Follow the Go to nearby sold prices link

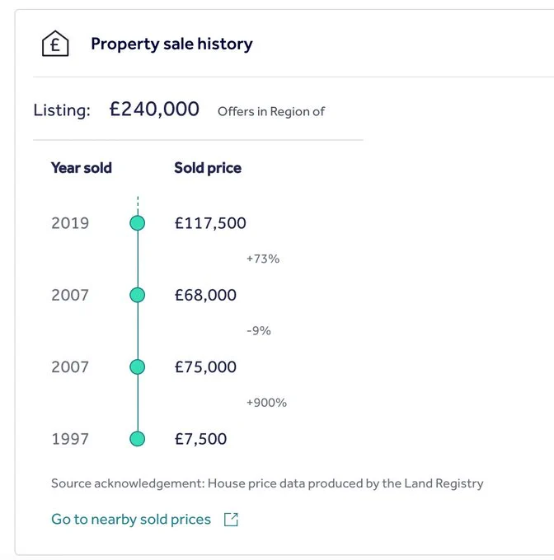tap(131, 520)
